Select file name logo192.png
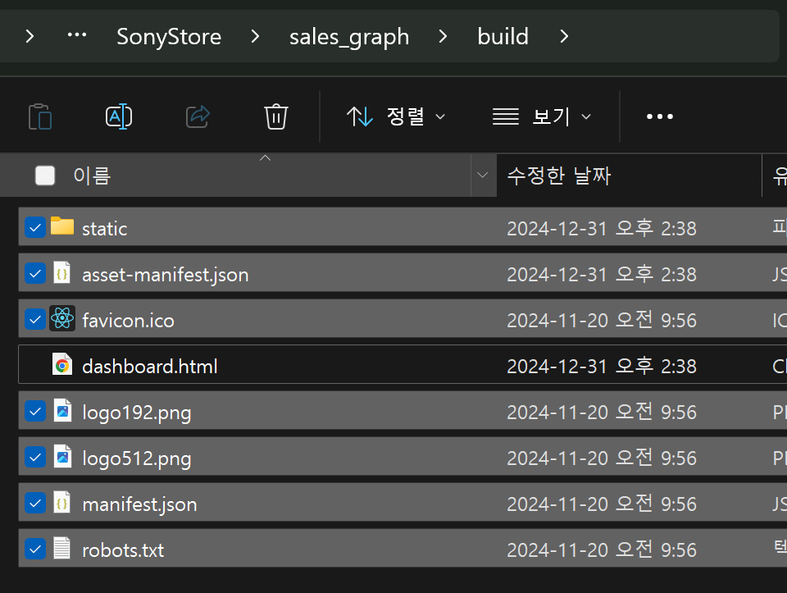The height and width of the screenshot is (593, 787). coord(137,413)
